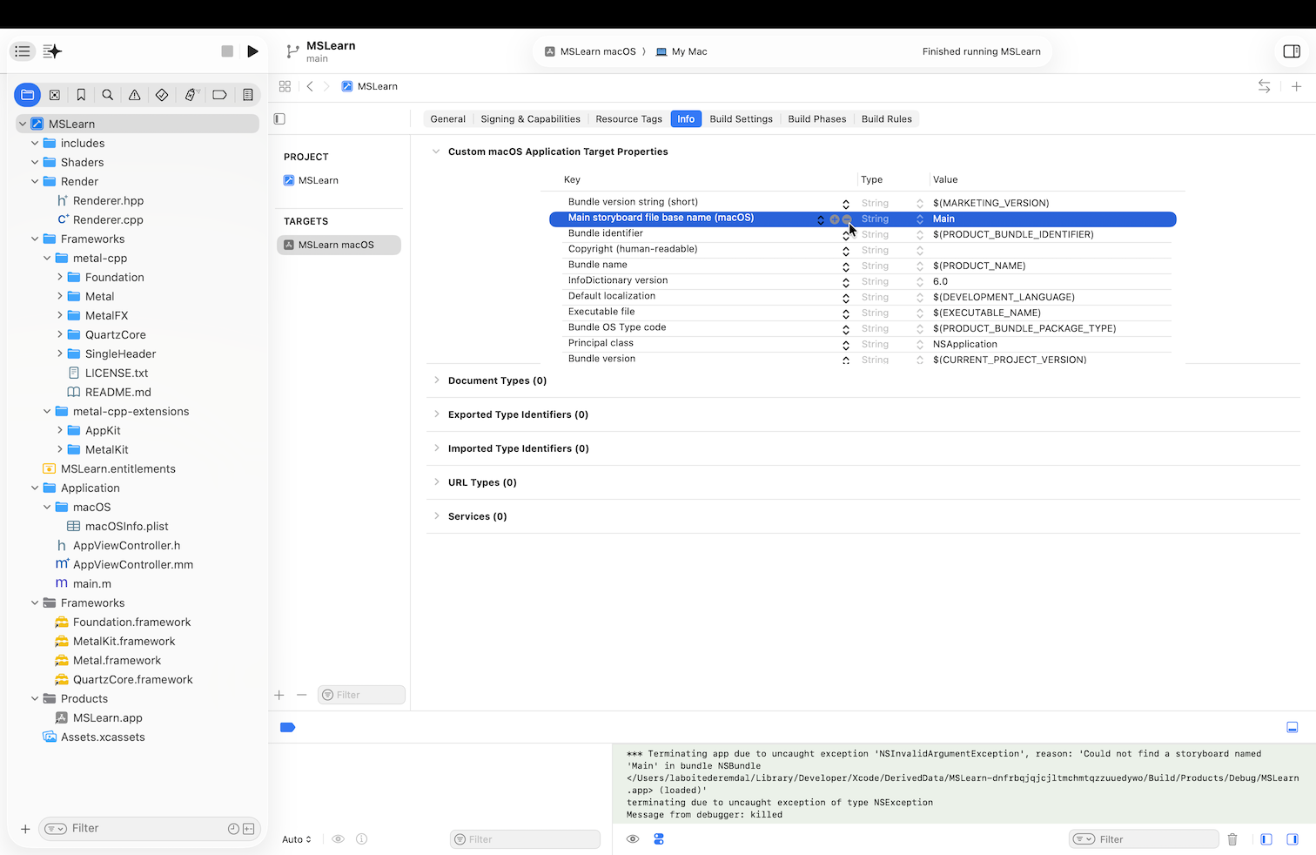Open the Debug navigator spray-can icon
1316x855 pixels.
coord(191,95)
